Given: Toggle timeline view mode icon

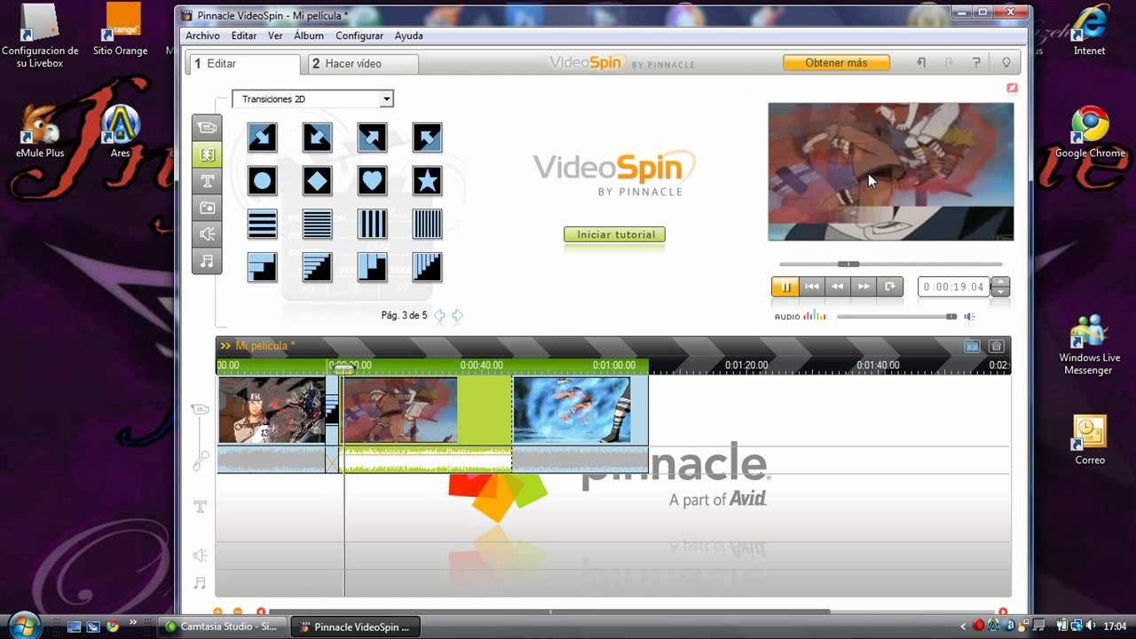Looking at the screenshot, I should point(972,346).
